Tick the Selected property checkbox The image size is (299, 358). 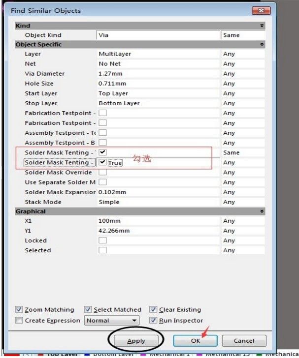click(x=102, y=250)
